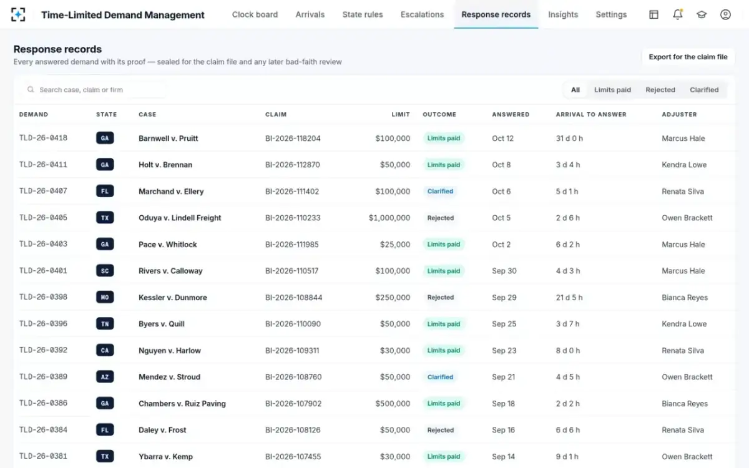
Task: Click demand ID TLD-26-0418
Action: pyautogui.click(x=43, y=138)
